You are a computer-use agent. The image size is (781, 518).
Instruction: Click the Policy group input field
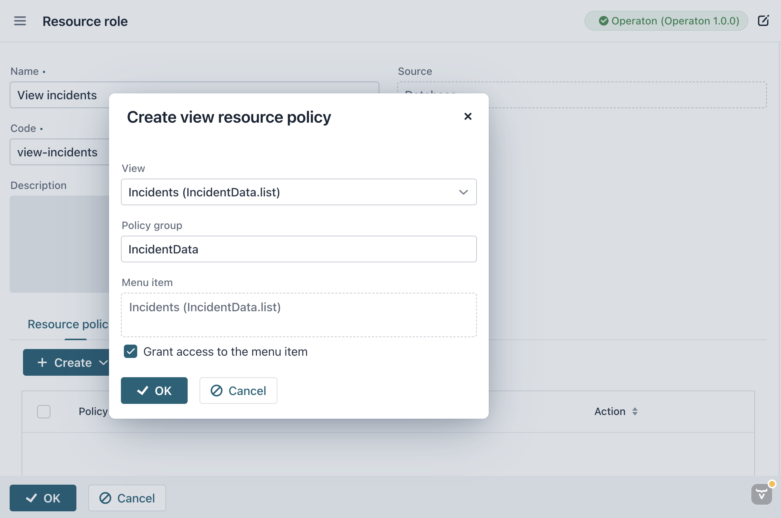[299, 249]
